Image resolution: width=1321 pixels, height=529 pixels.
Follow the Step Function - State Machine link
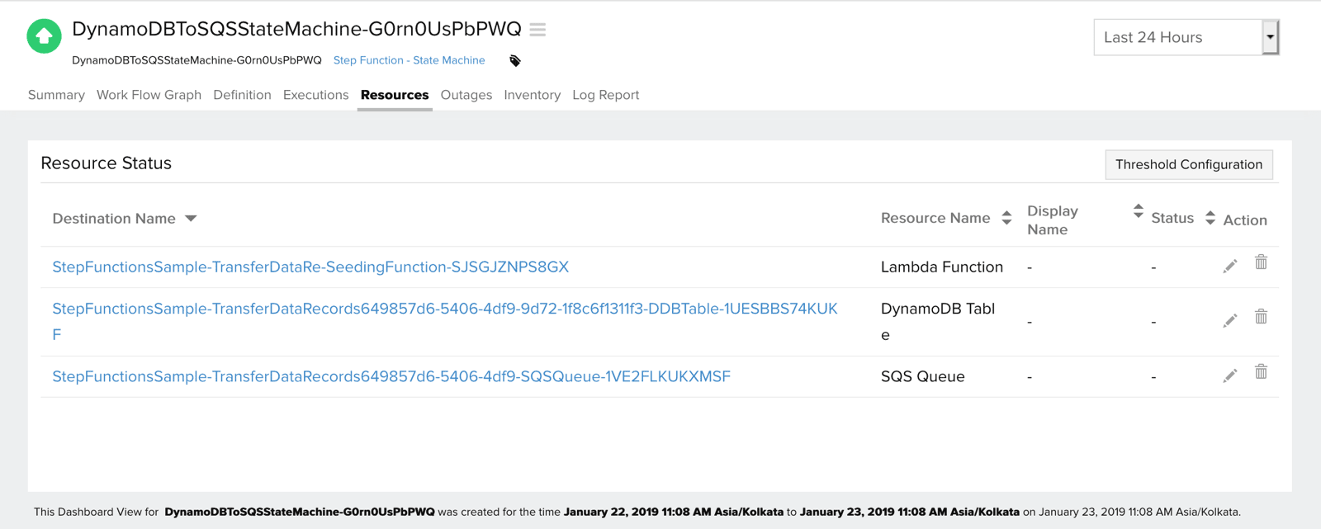409,60
